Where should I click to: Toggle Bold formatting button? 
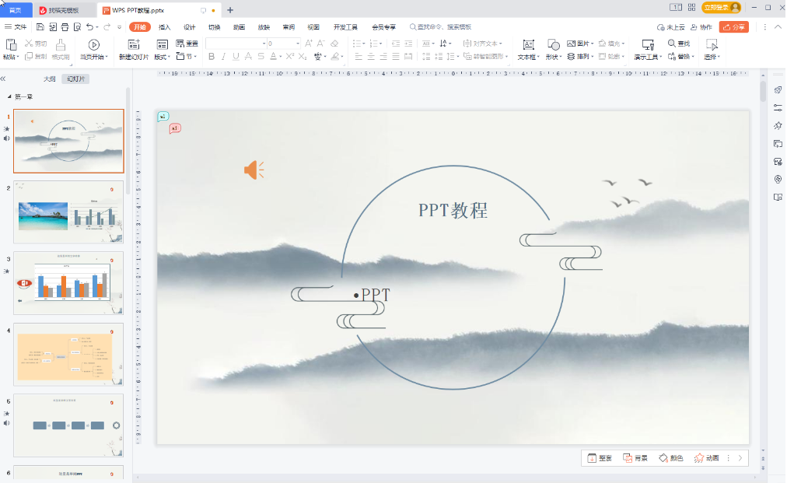click(x=212, y=57)
